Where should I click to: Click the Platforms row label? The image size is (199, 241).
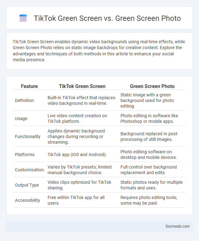[25, 155]
